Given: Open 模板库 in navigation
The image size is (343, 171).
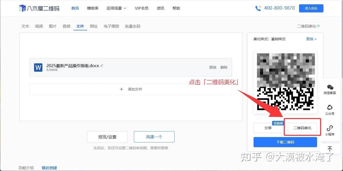Looking at the screenshot, I should 93,8.
